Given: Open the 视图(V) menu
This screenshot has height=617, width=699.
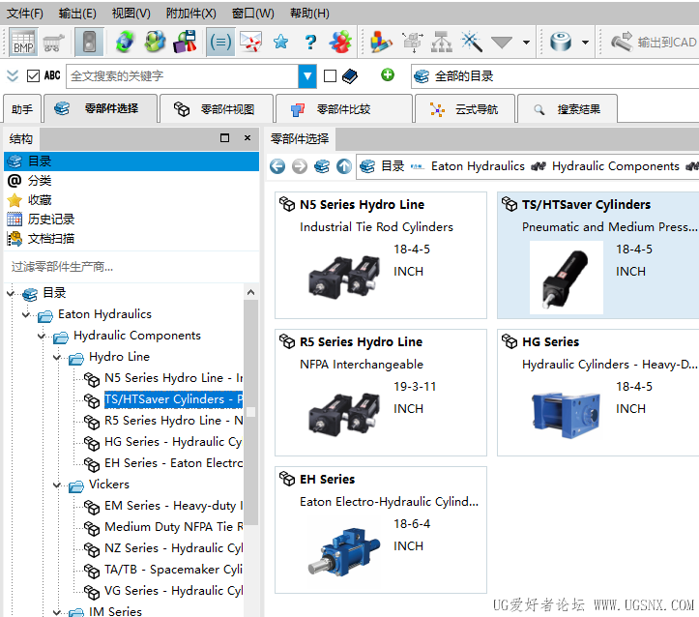Looking at the screenshot, I should 131,14.
